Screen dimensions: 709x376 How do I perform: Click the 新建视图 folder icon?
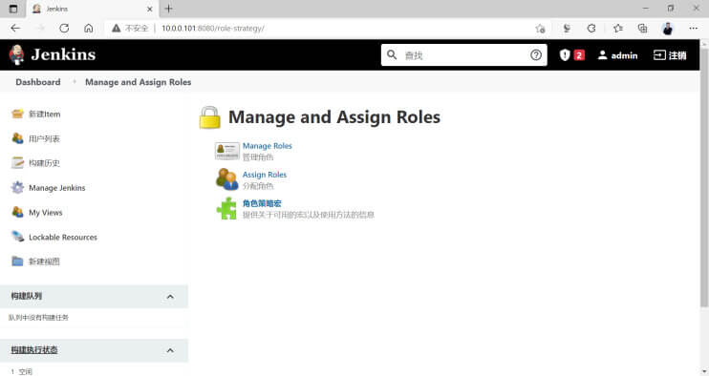17,261
